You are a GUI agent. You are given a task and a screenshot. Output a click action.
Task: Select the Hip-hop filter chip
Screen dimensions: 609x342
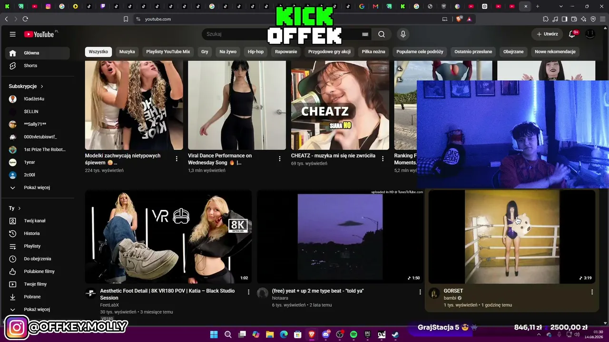[255, 52]
